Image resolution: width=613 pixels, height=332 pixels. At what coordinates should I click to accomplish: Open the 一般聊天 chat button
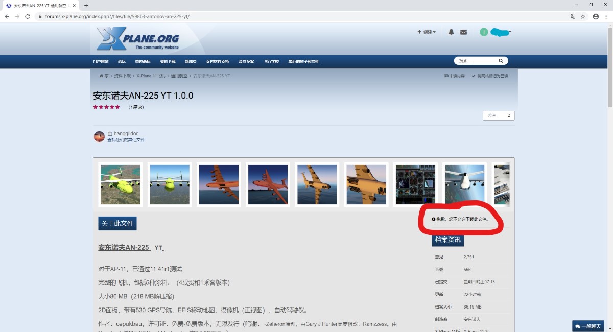(588, 326)
